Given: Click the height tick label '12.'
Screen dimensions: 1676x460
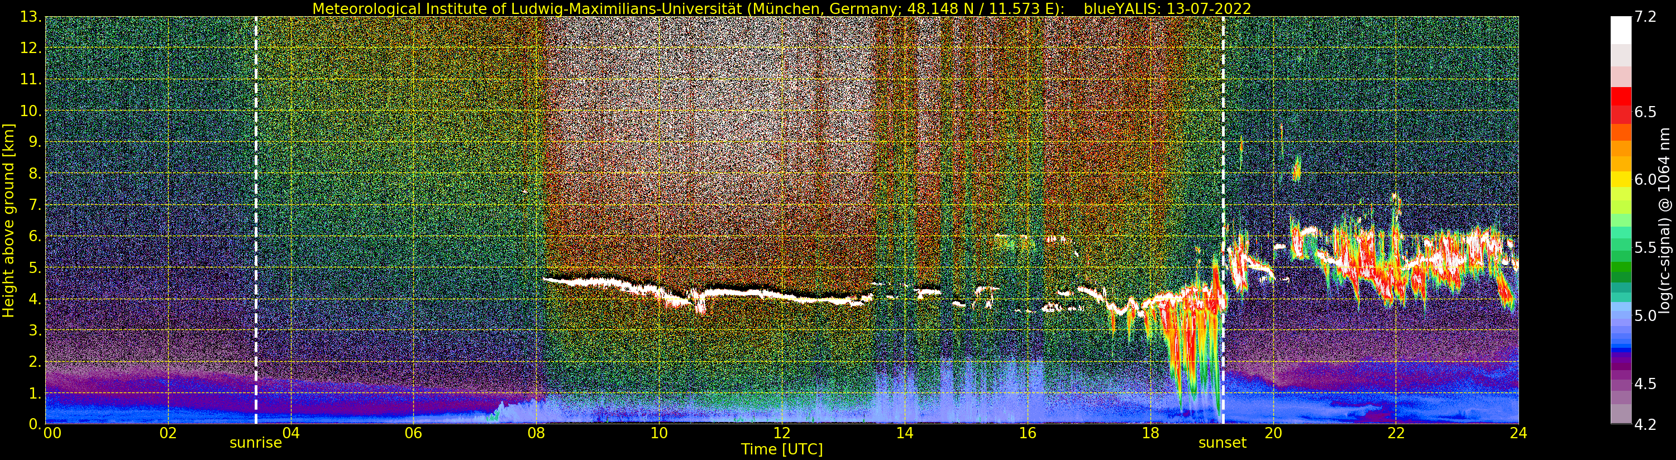Looking at the screenshot, I should tap(30, 48).
